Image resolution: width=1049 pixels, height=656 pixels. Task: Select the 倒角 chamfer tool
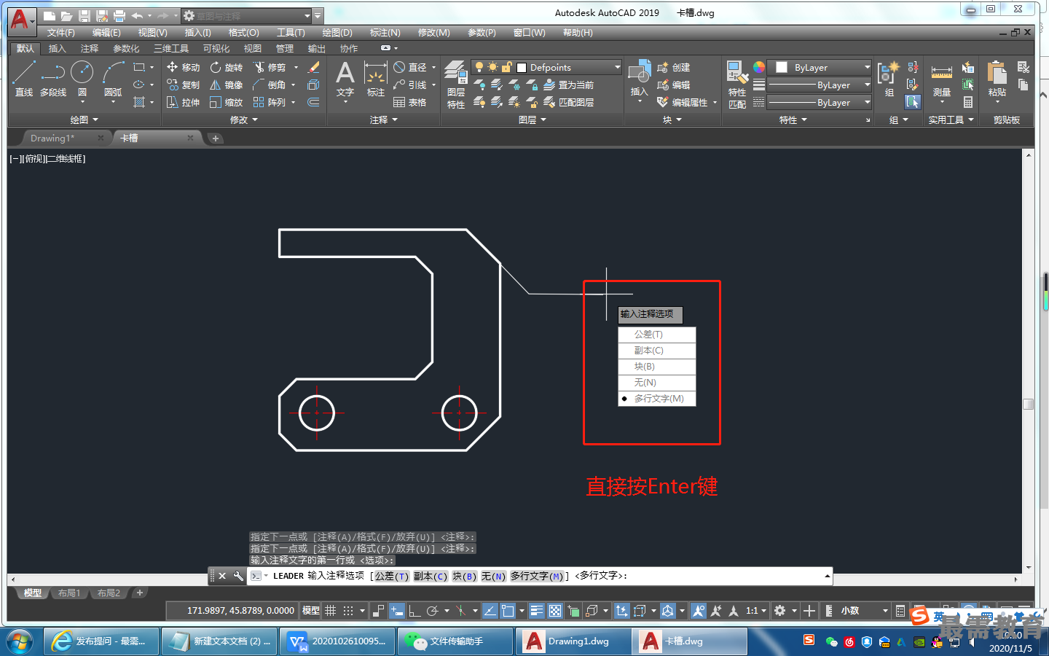click(270, 85)
